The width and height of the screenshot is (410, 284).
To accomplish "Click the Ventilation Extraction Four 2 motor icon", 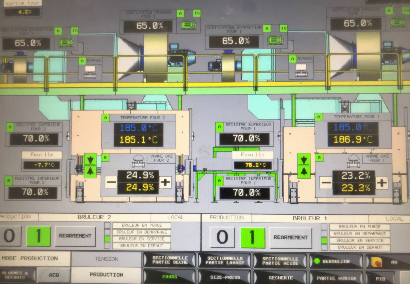I will point(66,42).
